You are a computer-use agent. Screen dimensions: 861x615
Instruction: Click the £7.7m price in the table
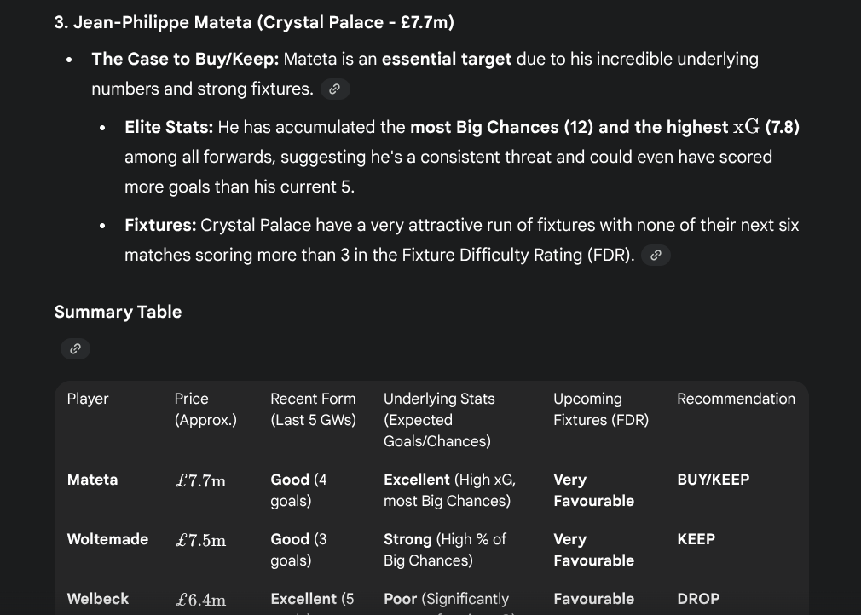(x=200, y=480)
